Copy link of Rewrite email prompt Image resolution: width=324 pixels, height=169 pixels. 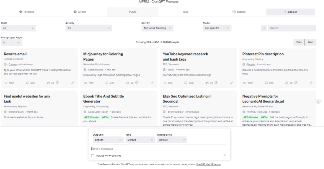coord(72,83)
